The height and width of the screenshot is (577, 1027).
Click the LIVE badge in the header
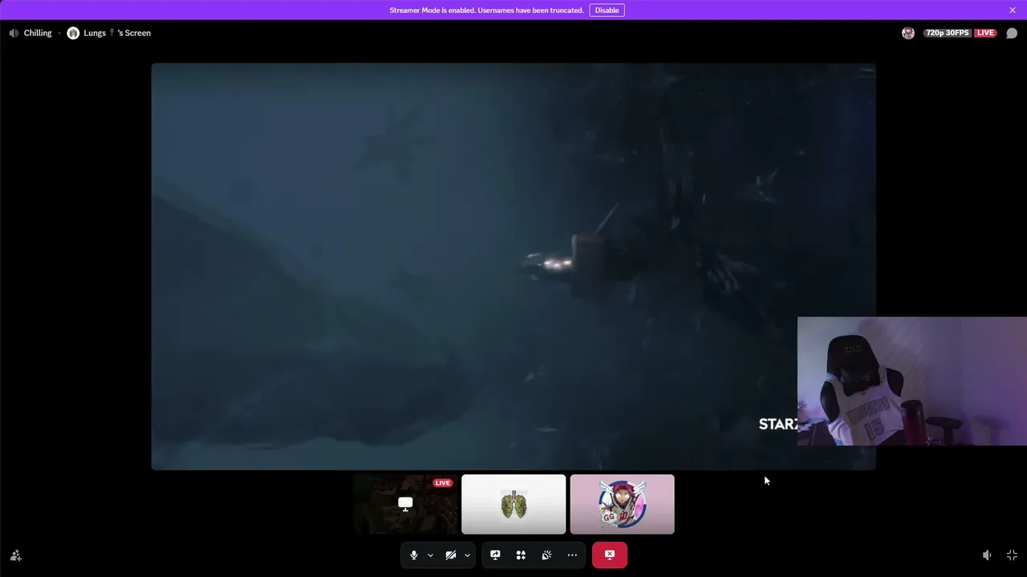[x=985, y=33]
